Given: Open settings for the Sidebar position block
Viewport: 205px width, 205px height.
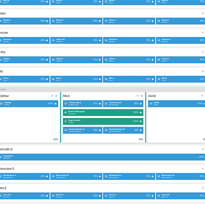Looking at the screenshot, I should 56,103.
